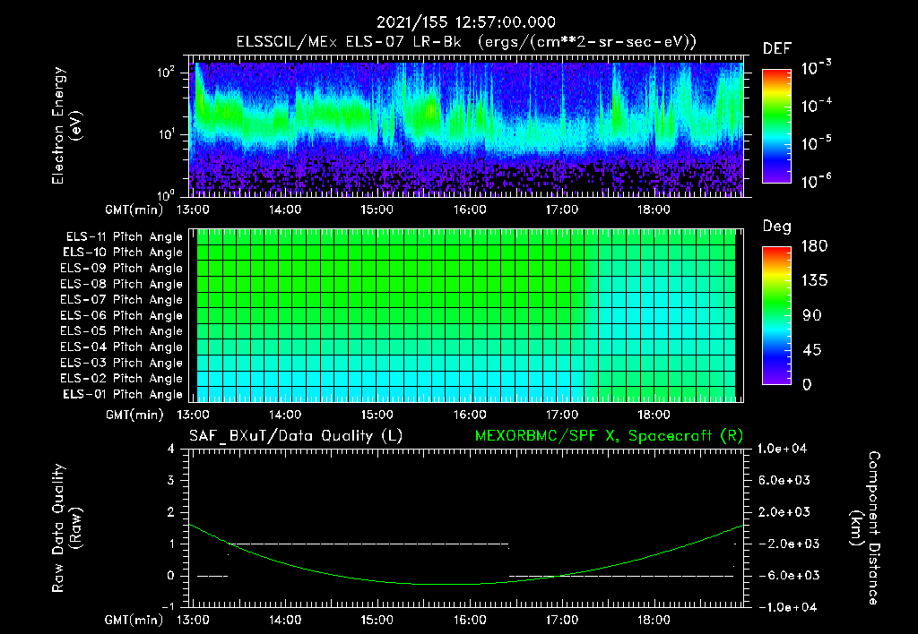Select the DEF color bar heading
The height and width of the screenshot is (634, 918).
point(776,49)
